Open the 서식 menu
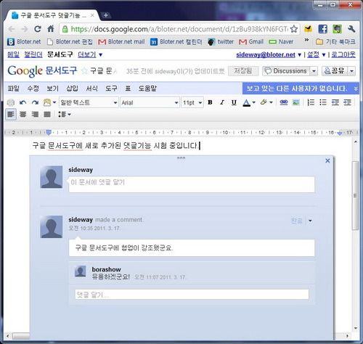The height and width of the screenshot is (344, 363). tap(91, 89)
